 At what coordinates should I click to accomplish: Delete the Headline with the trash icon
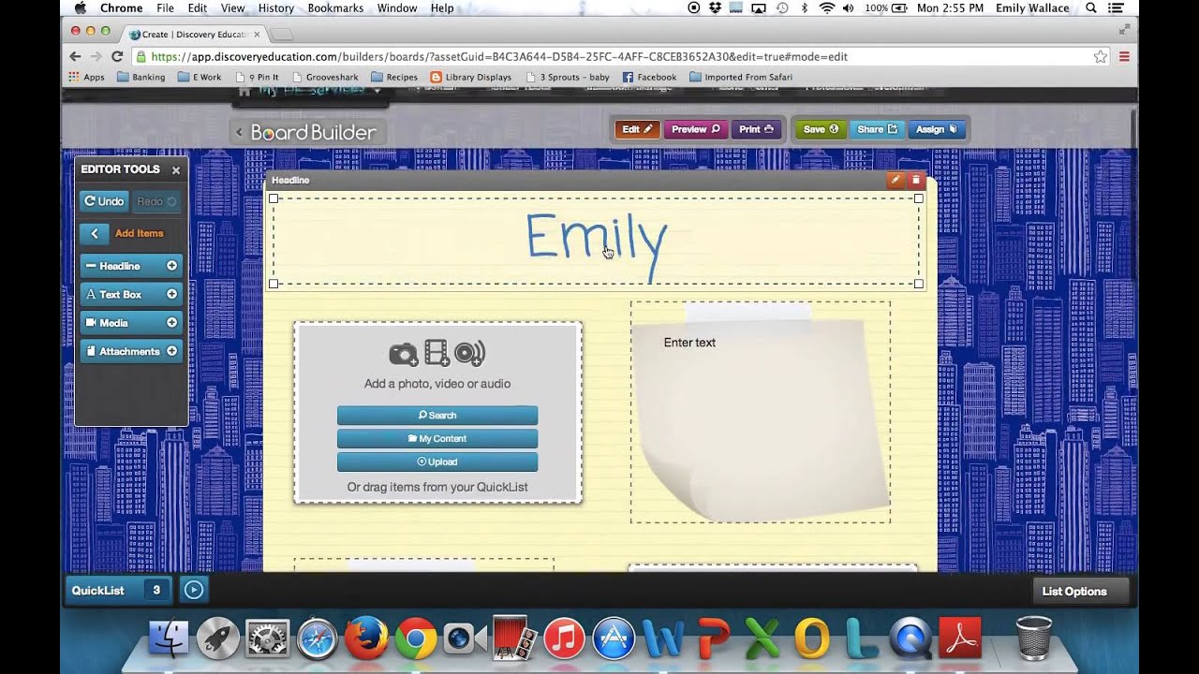click(x=916, y=180)
